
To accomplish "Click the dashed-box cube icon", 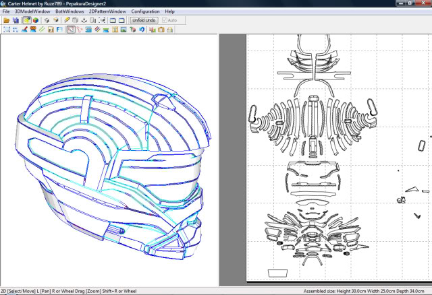I will (x=102, y=20).
